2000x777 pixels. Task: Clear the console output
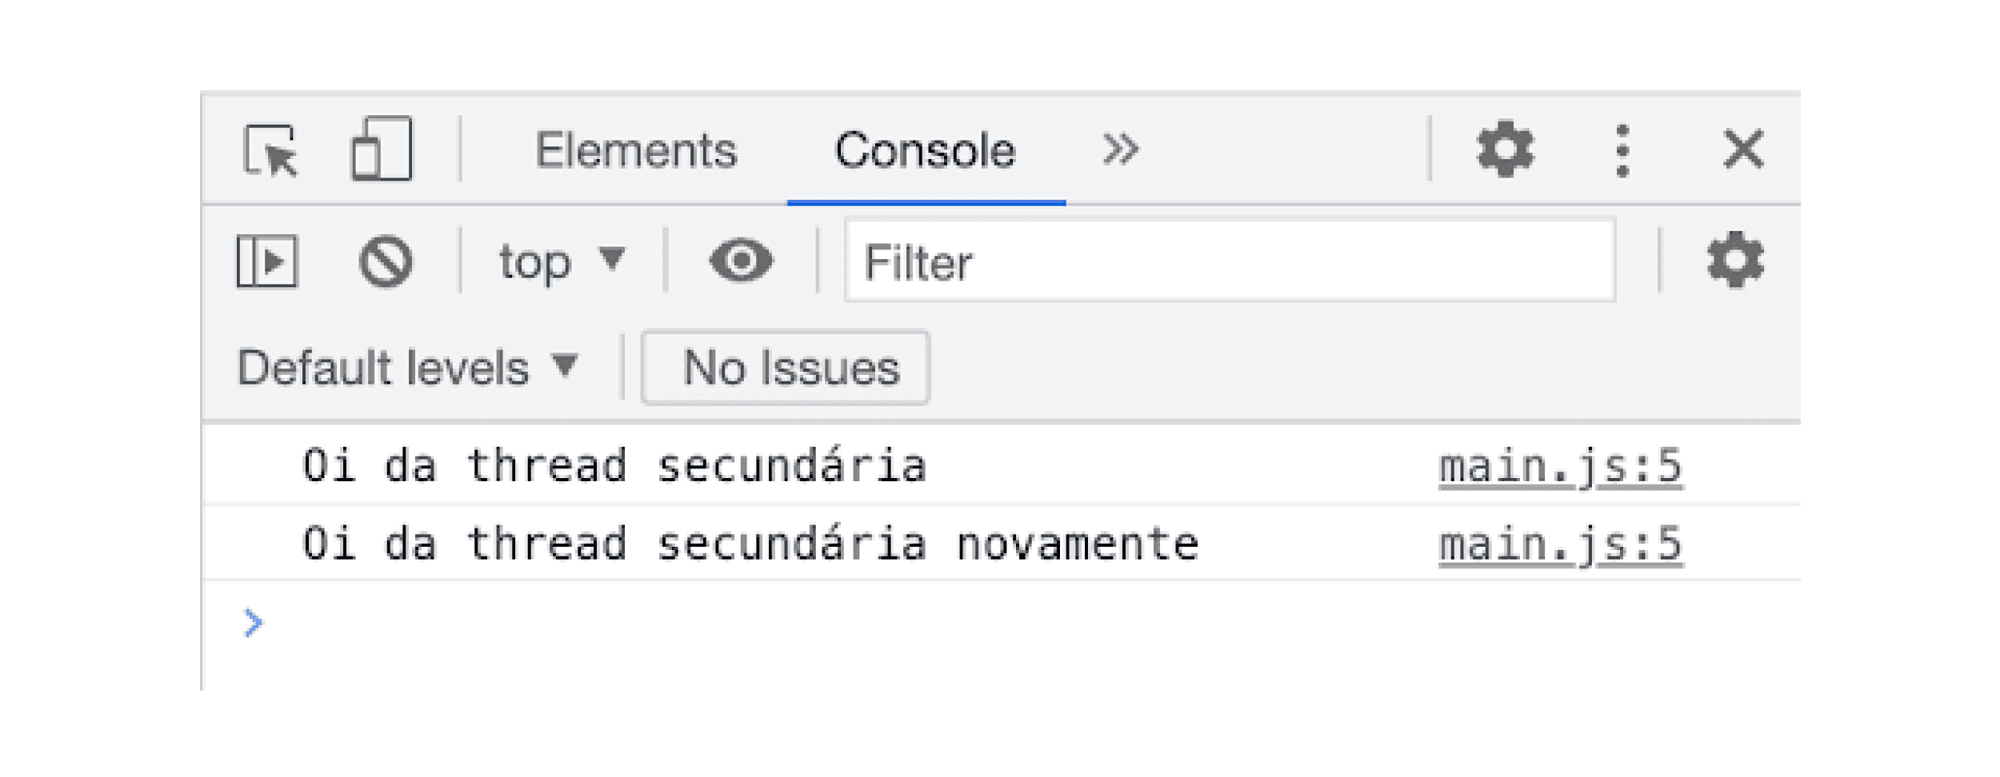pos(386,261)
